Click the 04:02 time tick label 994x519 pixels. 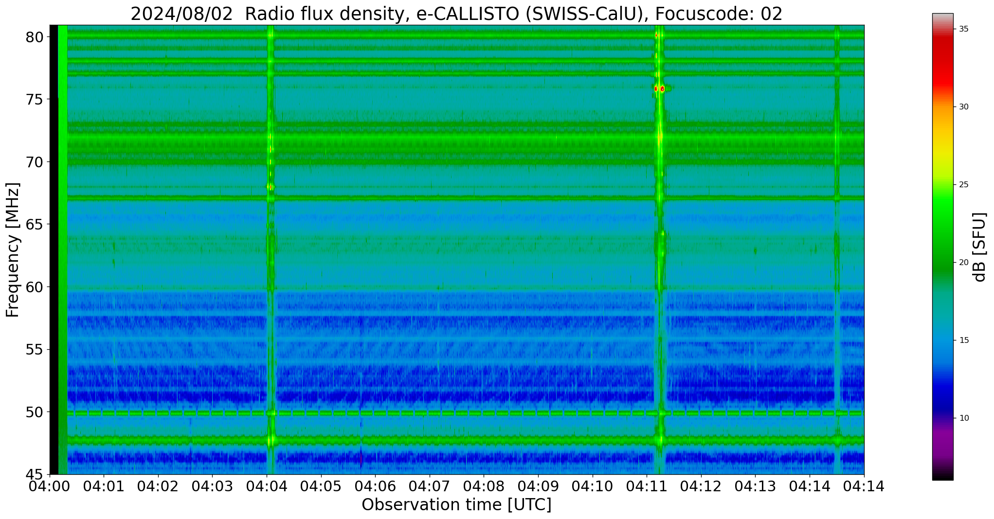(x=158, y=486)
